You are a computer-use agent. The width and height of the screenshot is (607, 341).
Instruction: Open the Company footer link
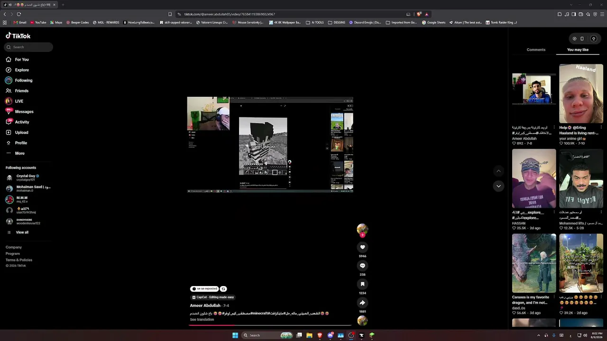point(14,247)
